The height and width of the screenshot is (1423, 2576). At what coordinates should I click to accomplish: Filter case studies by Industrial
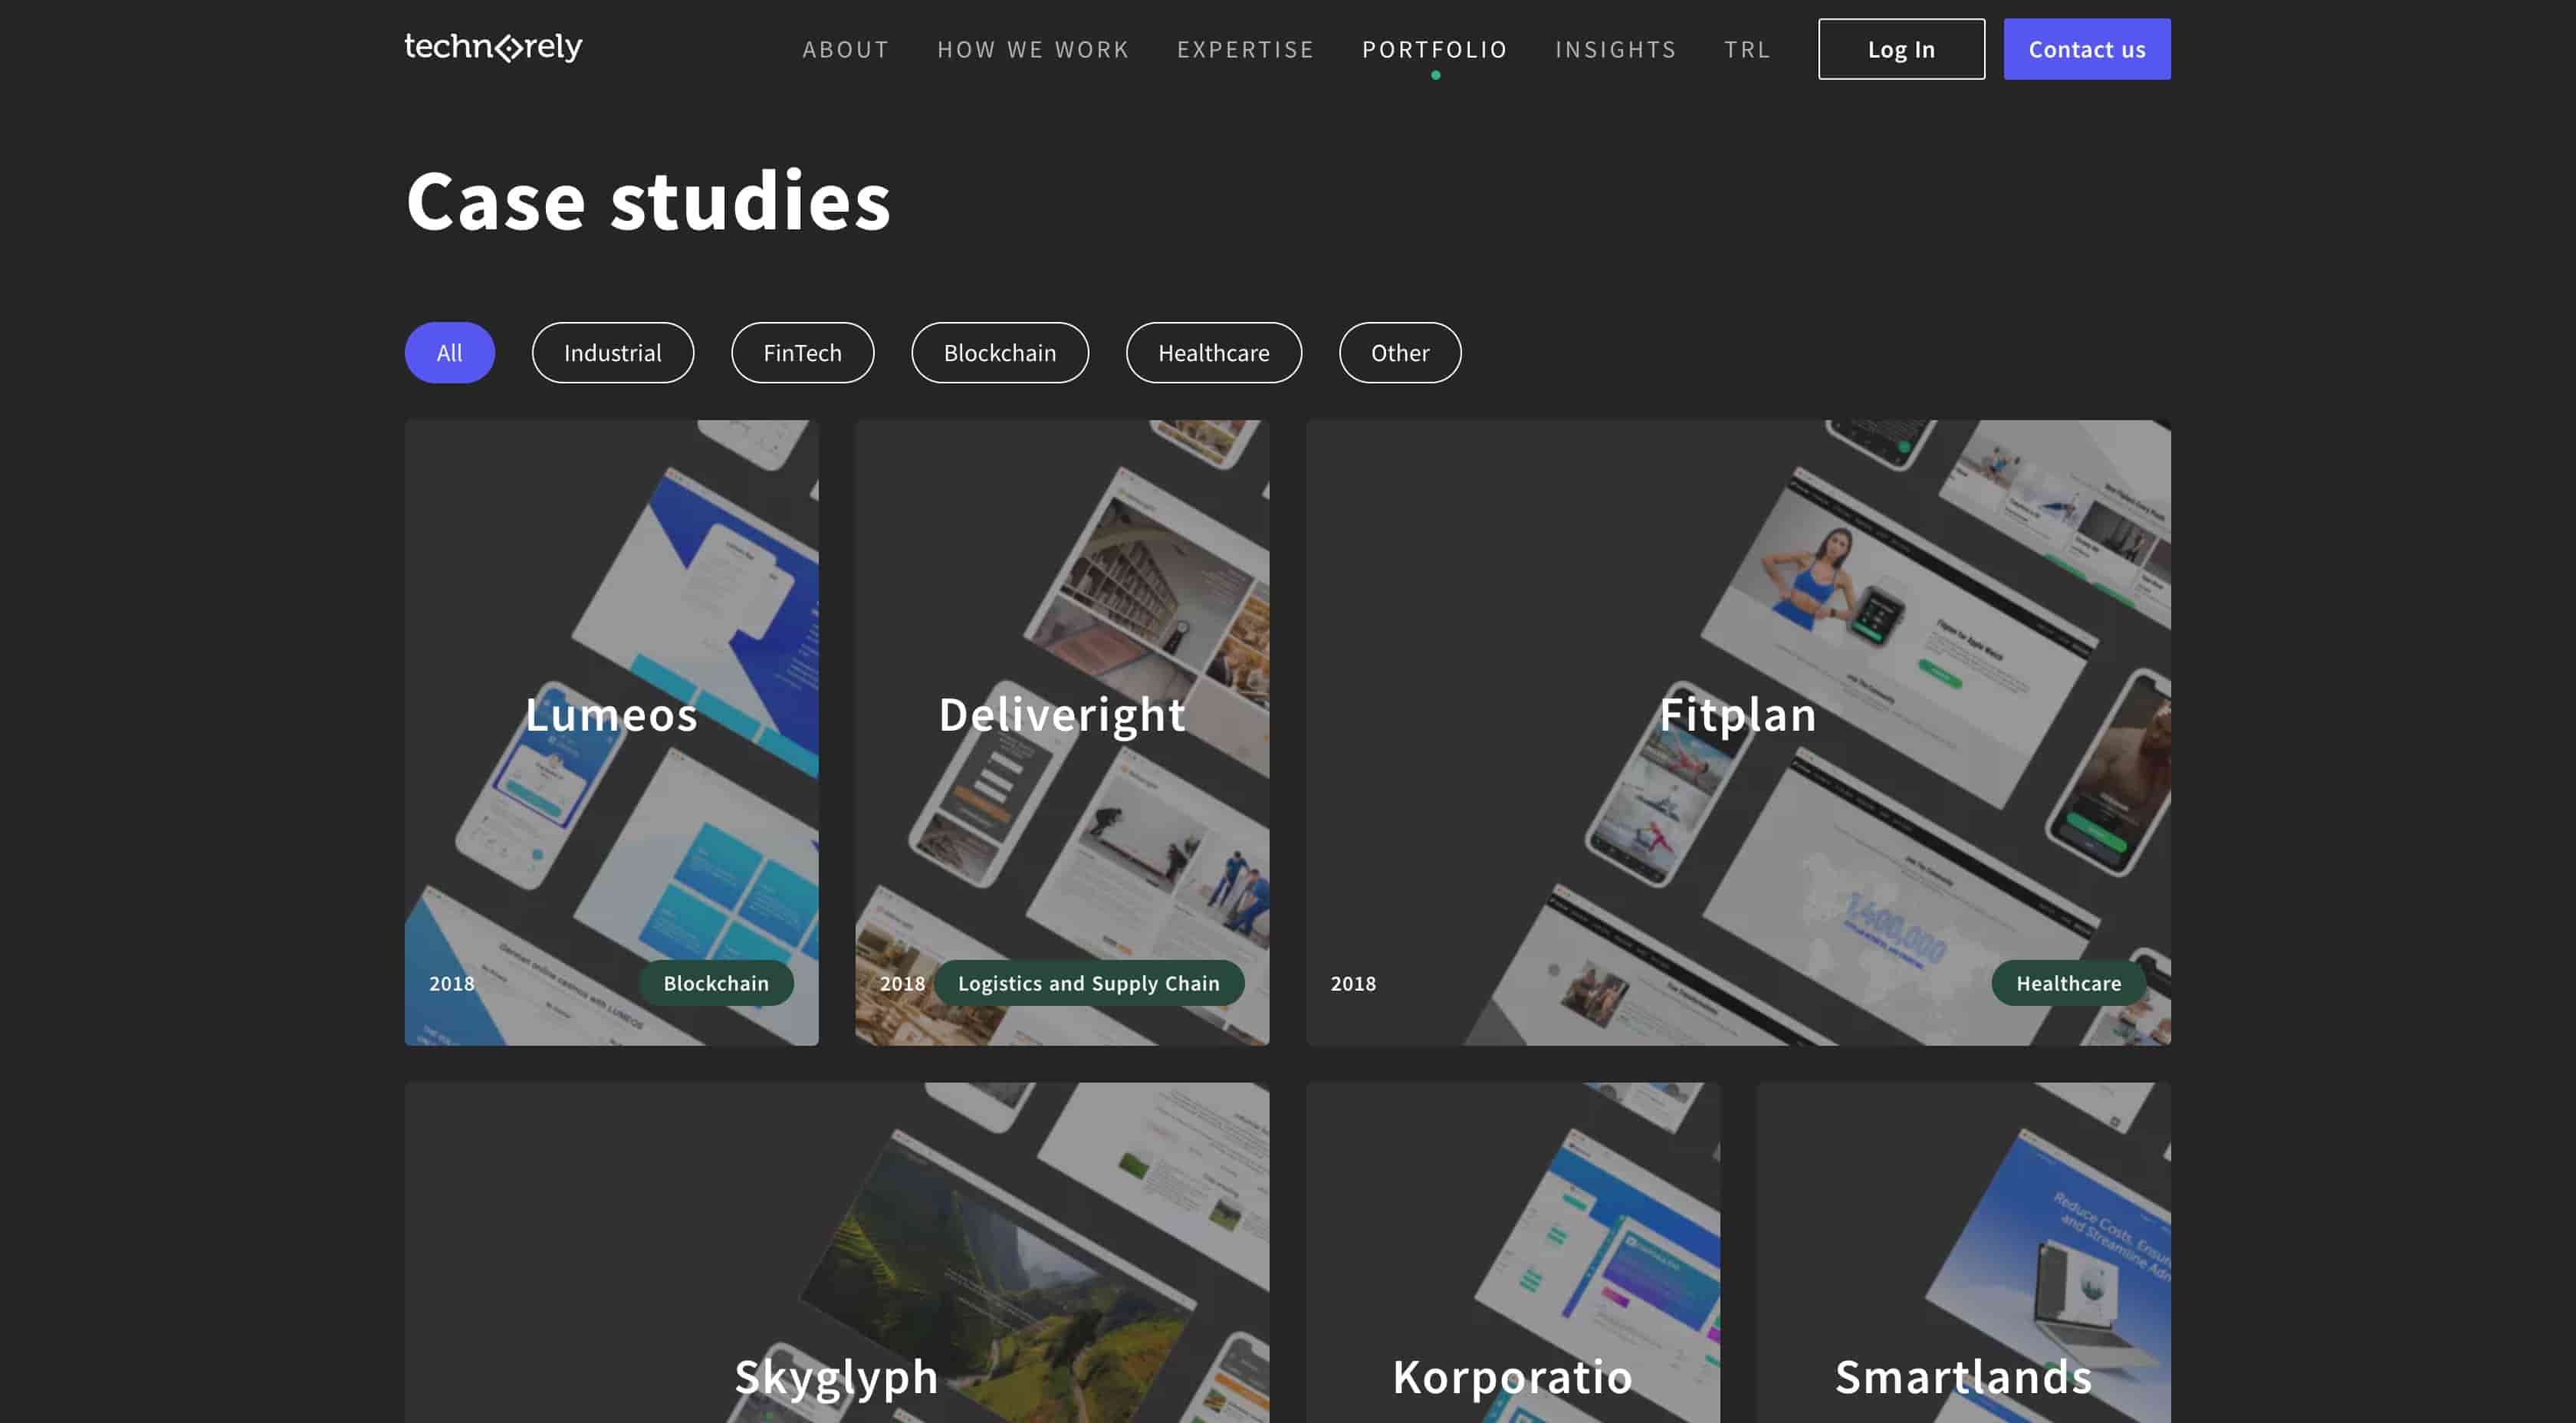pyautogui.click(x=612, y=353)
